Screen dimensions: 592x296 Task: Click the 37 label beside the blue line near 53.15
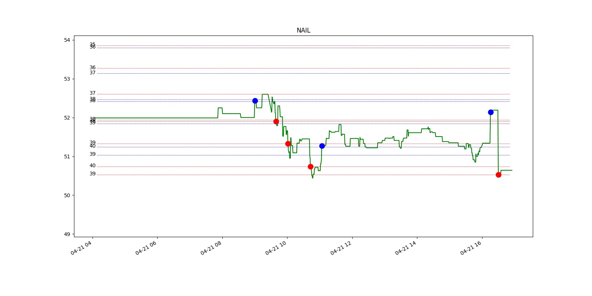(x=92, y=73)
